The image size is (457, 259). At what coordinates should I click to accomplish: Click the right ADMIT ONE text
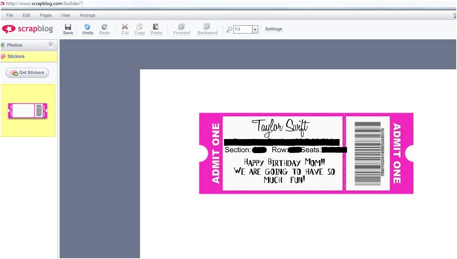(x=397, y=153)
